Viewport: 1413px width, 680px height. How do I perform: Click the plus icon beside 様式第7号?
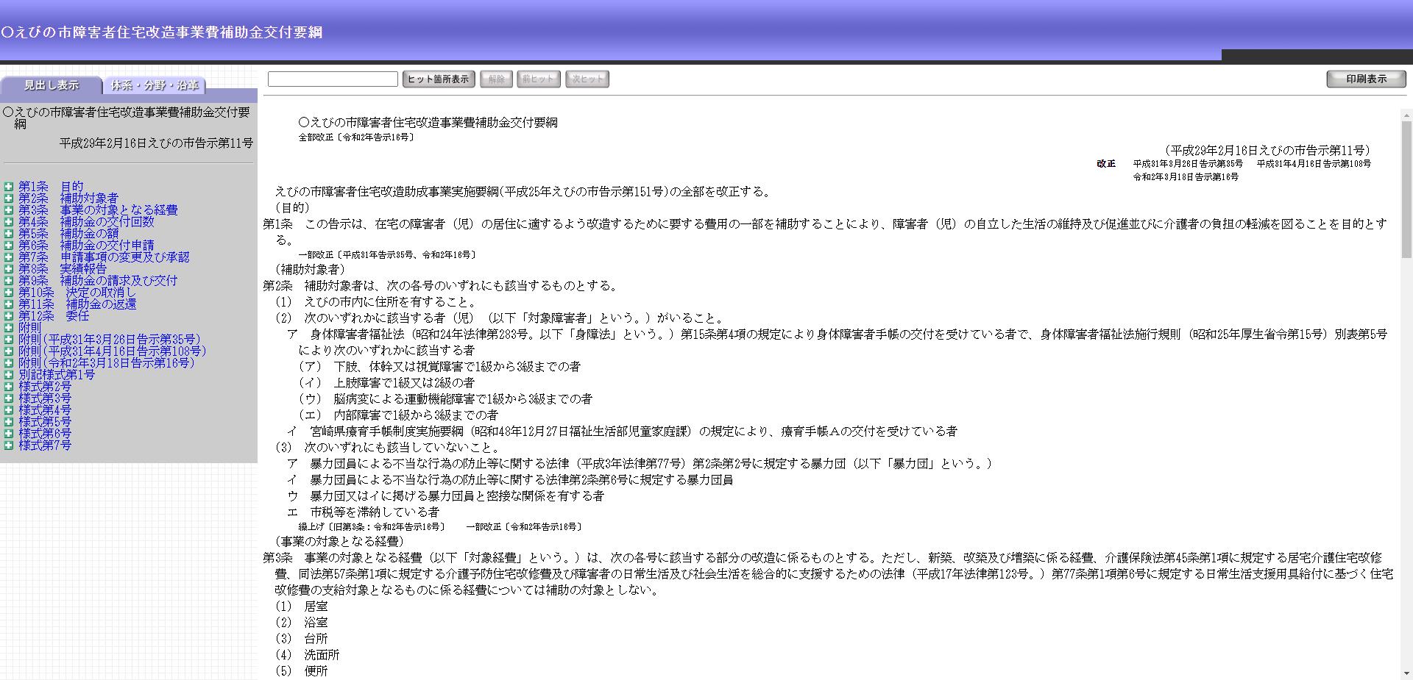(x=9, y=445)
